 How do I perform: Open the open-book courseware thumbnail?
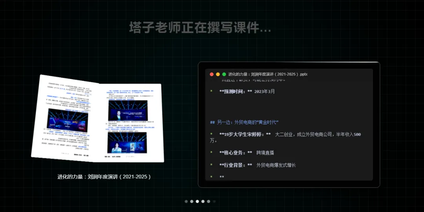tap(98, 119)
